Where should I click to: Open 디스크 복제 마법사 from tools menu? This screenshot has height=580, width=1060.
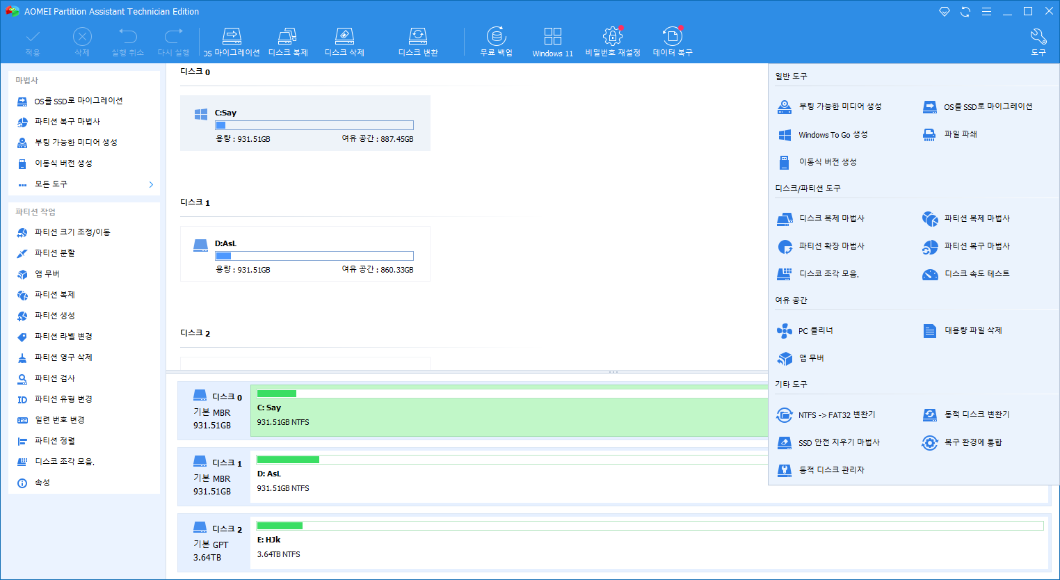pyautogui.click(x=821, y=218)
